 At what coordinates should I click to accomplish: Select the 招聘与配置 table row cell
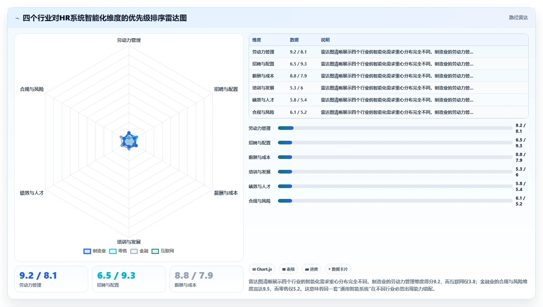(263, 64)
